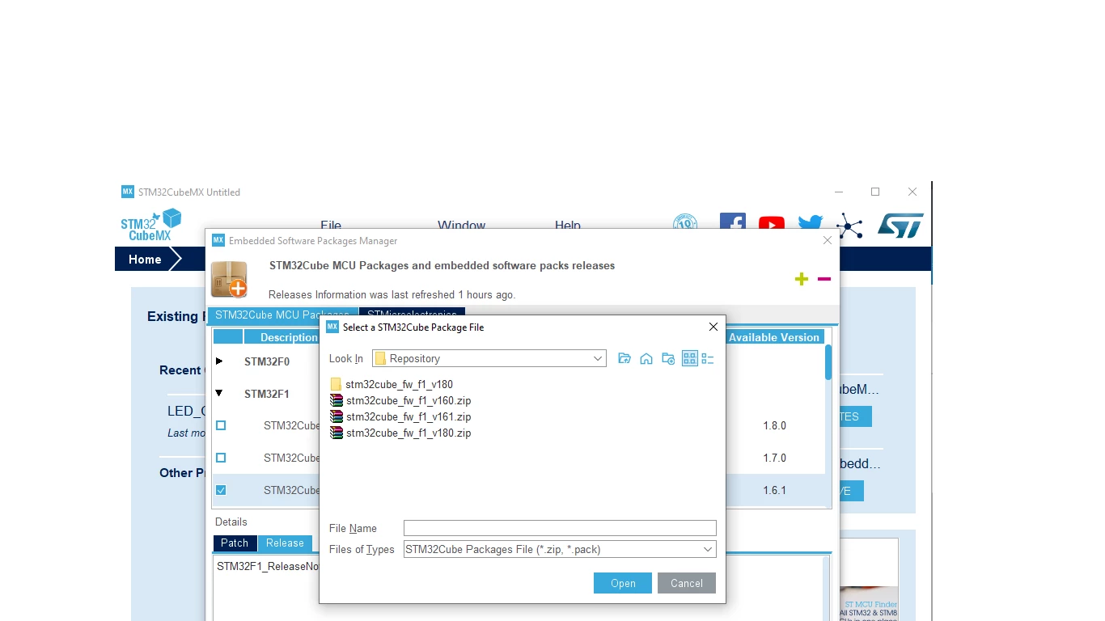The image size is (1105, 621).
Task: Close the Embedded Software Packages Manager window
Action: [x=827, y=240]
